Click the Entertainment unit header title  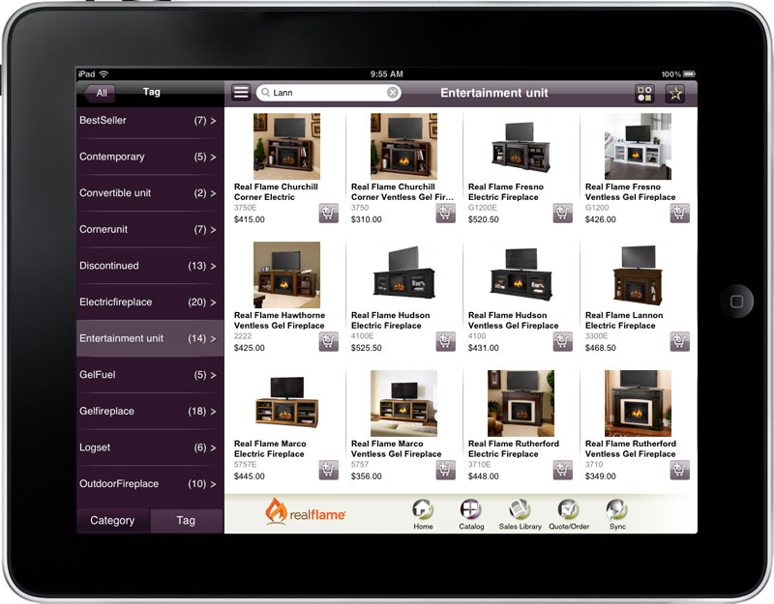(x=494, y=93)
